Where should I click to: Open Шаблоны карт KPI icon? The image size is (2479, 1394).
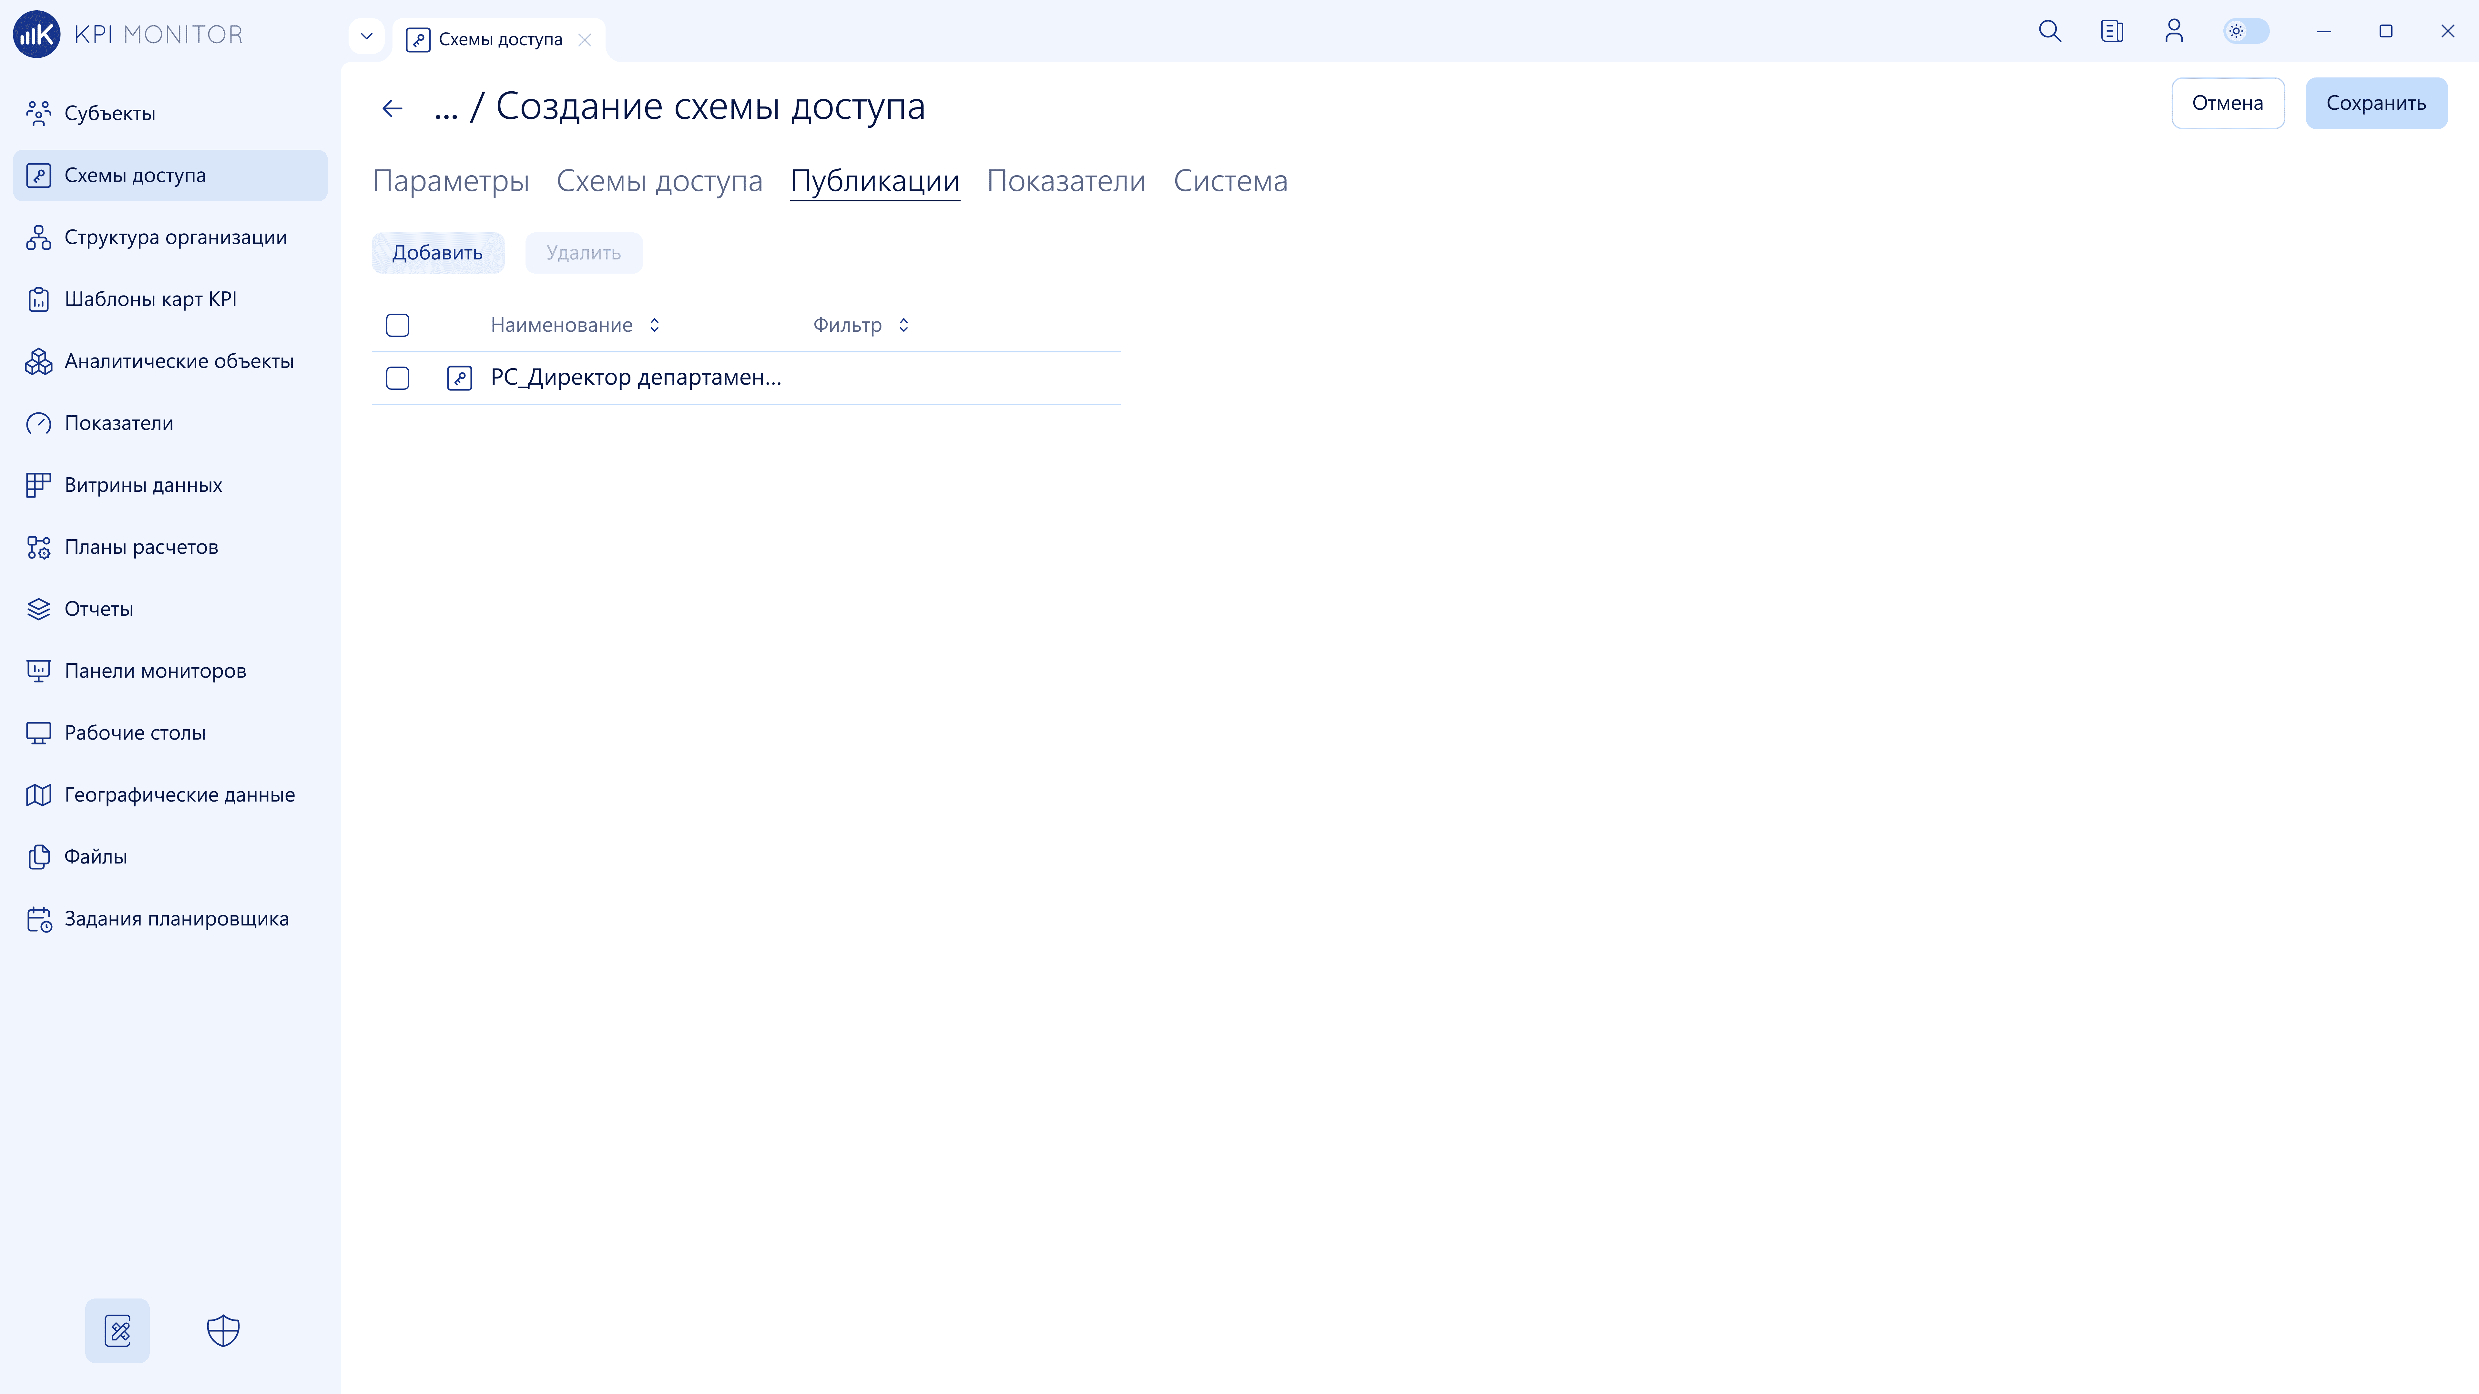tap(38, 299)
